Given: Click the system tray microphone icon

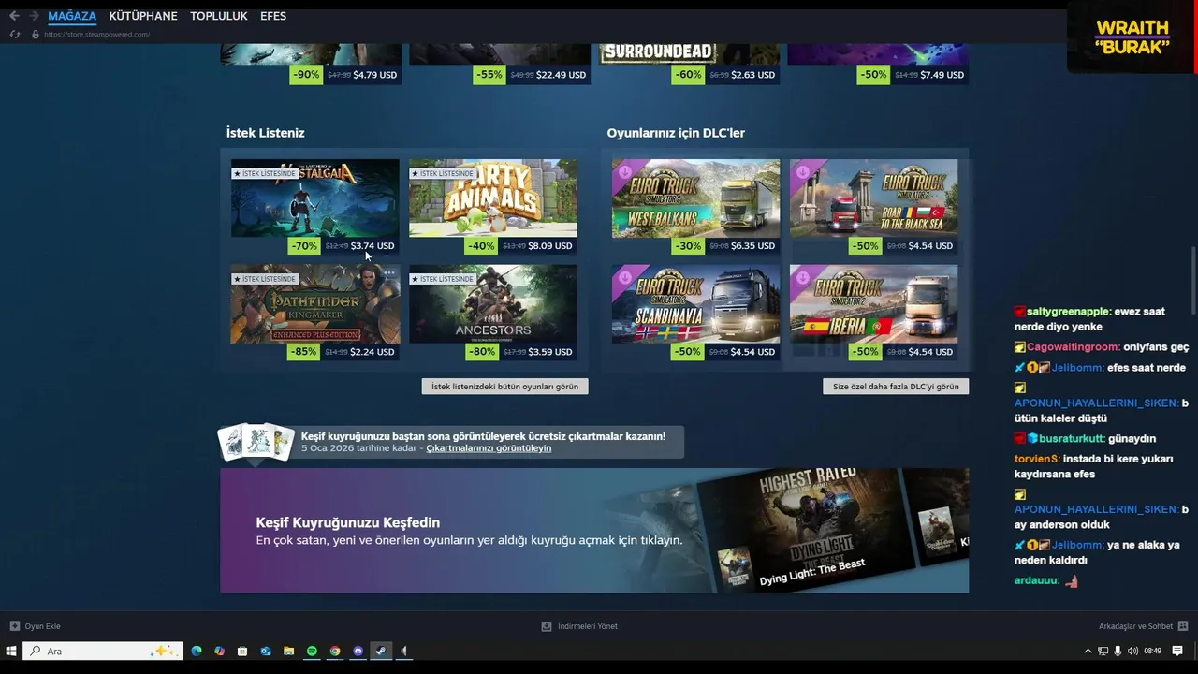Looking at the screenshot, I should point(1118,651).
